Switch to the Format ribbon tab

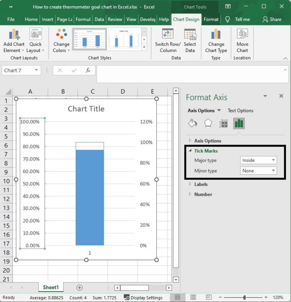211,19
